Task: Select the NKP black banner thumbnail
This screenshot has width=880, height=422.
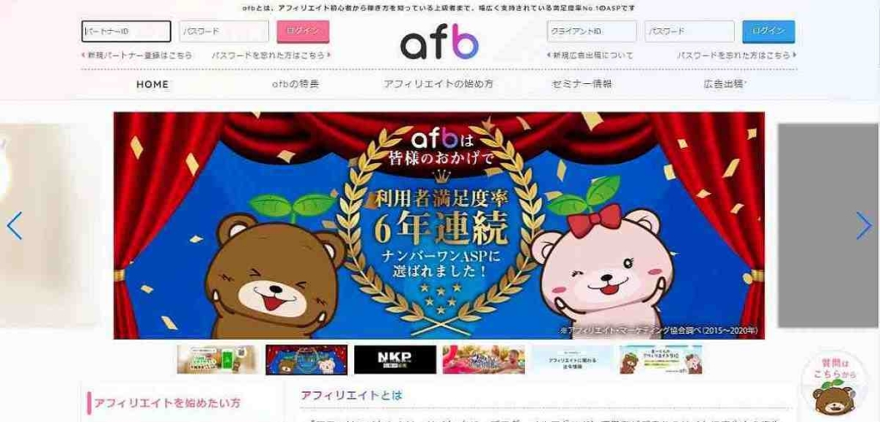Action: [x=395, y=359]
